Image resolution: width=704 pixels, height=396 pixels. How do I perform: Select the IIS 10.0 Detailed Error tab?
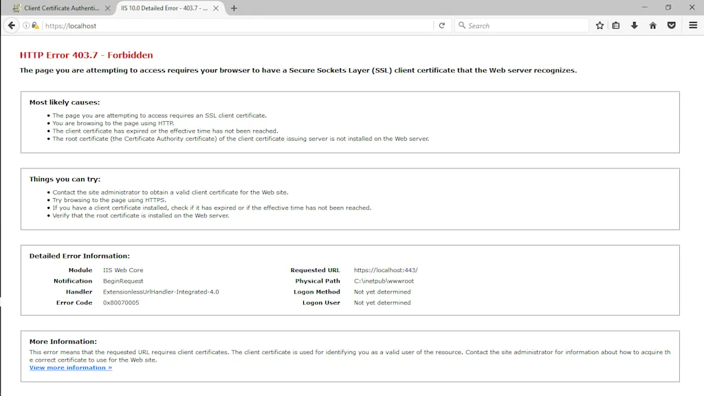[164, 8]
